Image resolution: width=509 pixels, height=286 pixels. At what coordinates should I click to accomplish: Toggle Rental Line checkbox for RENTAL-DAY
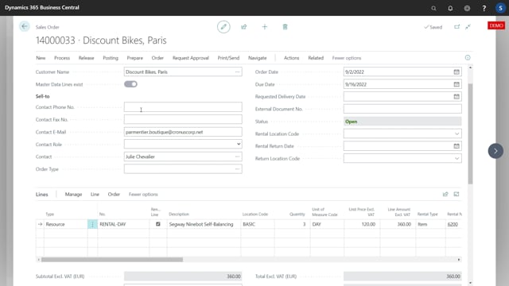158,224
